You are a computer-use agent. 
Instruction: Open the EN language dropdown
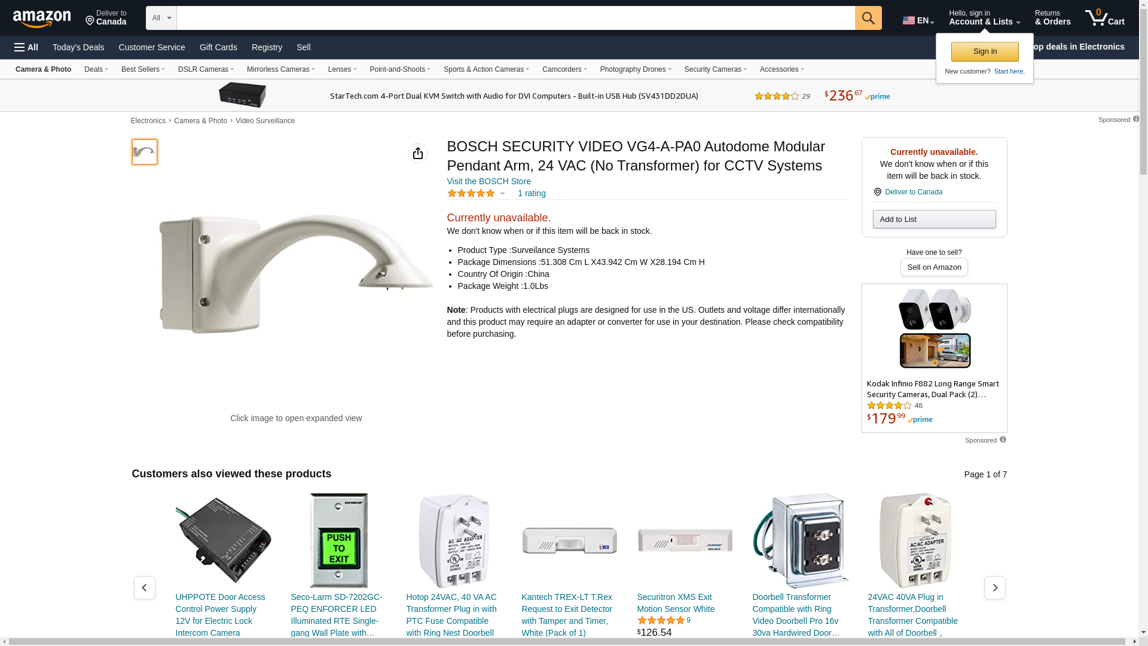pos(918,21)
